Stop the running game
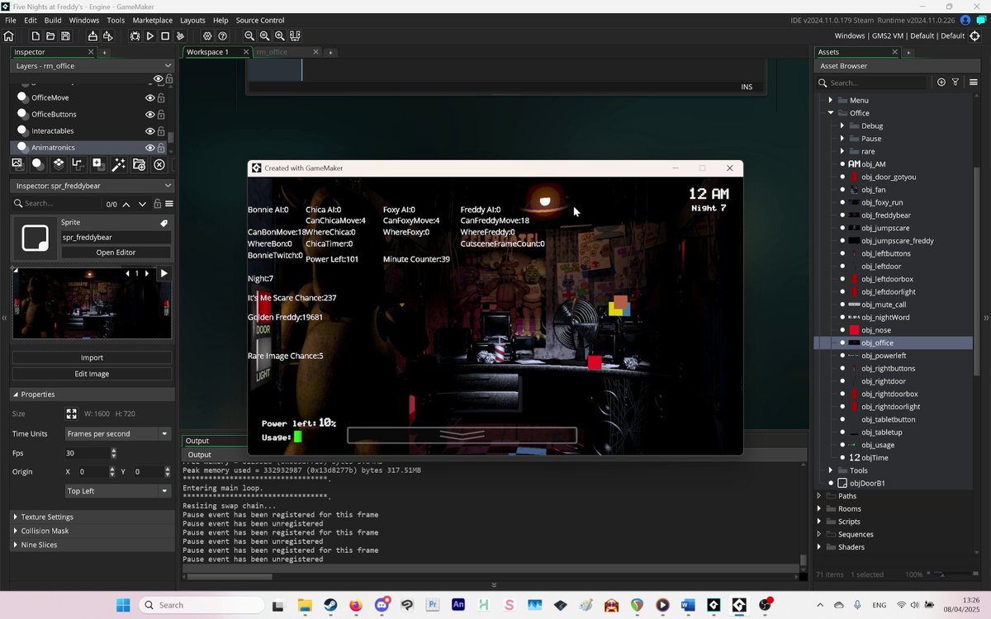 [165, 36]
